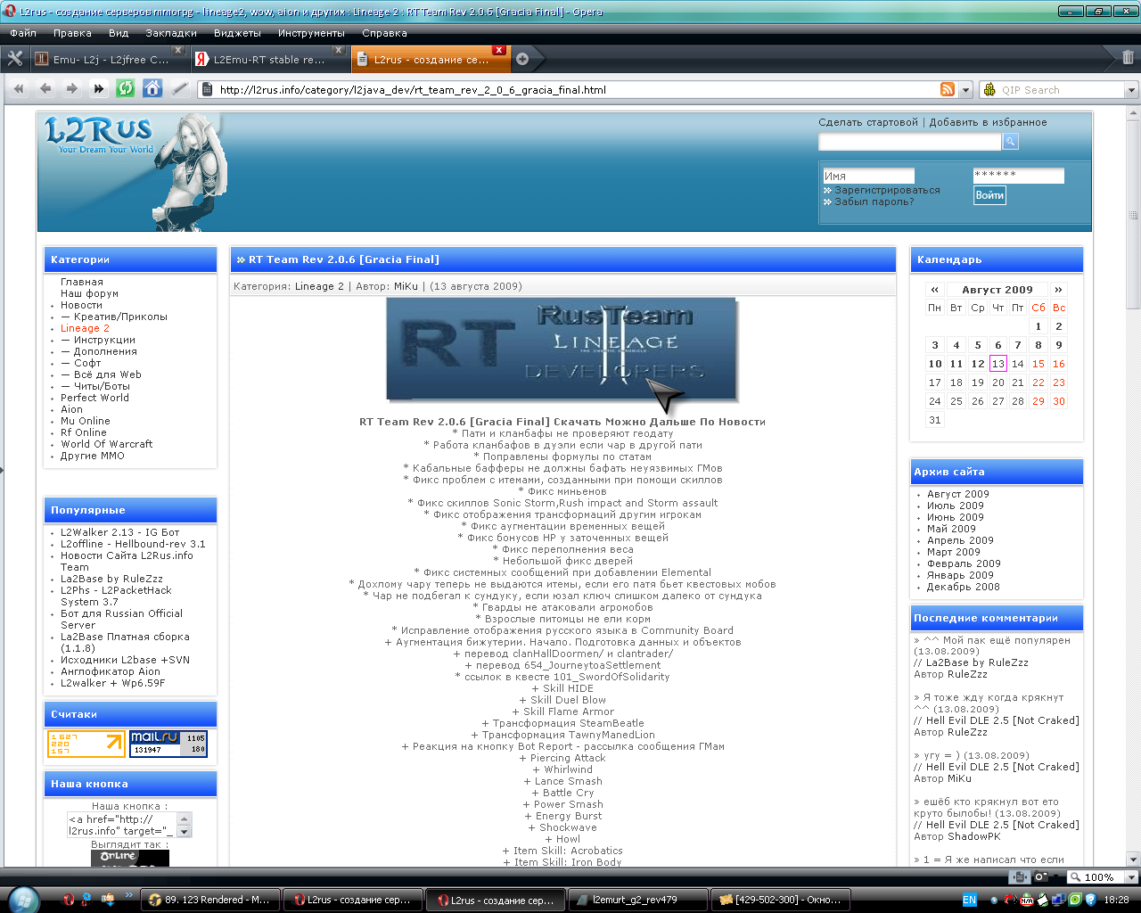1141x913 pixels.
Task: Open the Файл menu
Action: (x=23, y=33)
